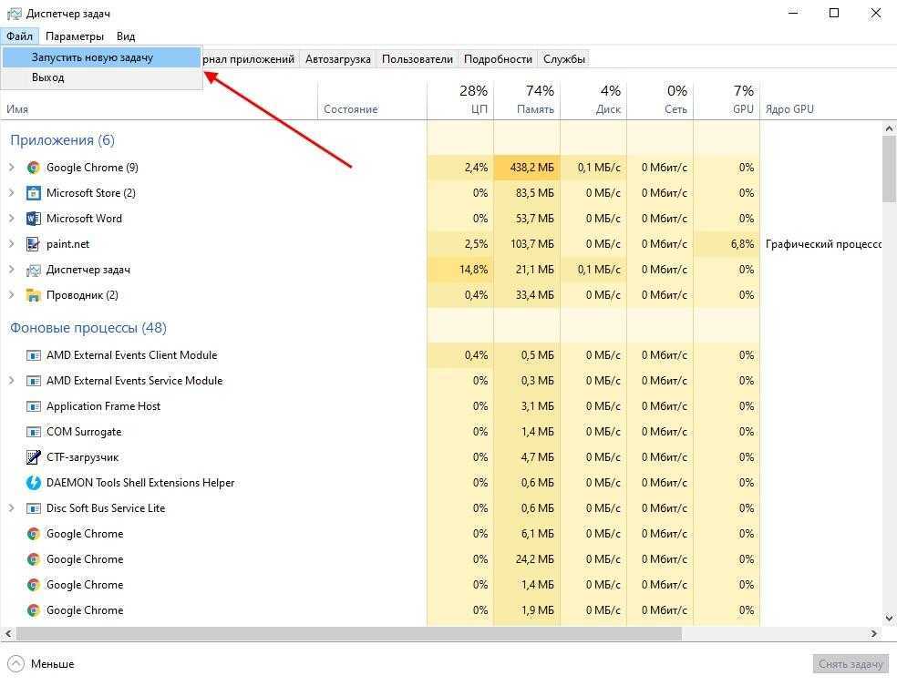897x686 pixels.
Task: Choose Выход from the File menu
Action: pos(102,77)
